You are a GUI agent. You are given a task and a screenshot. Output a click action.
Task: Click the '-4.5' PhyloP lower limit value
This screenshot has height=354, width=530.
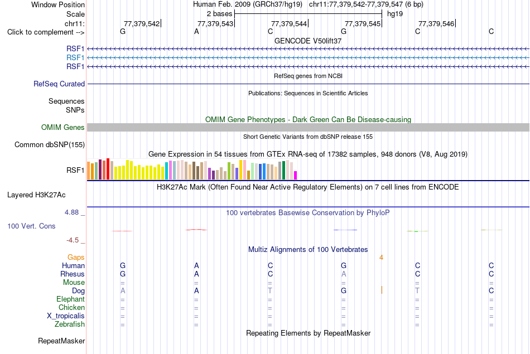click(73, 240)
